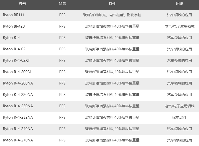Select the 用途 column header
The image size is (199, 146).
pyautogui.click(x=179, y=4)
